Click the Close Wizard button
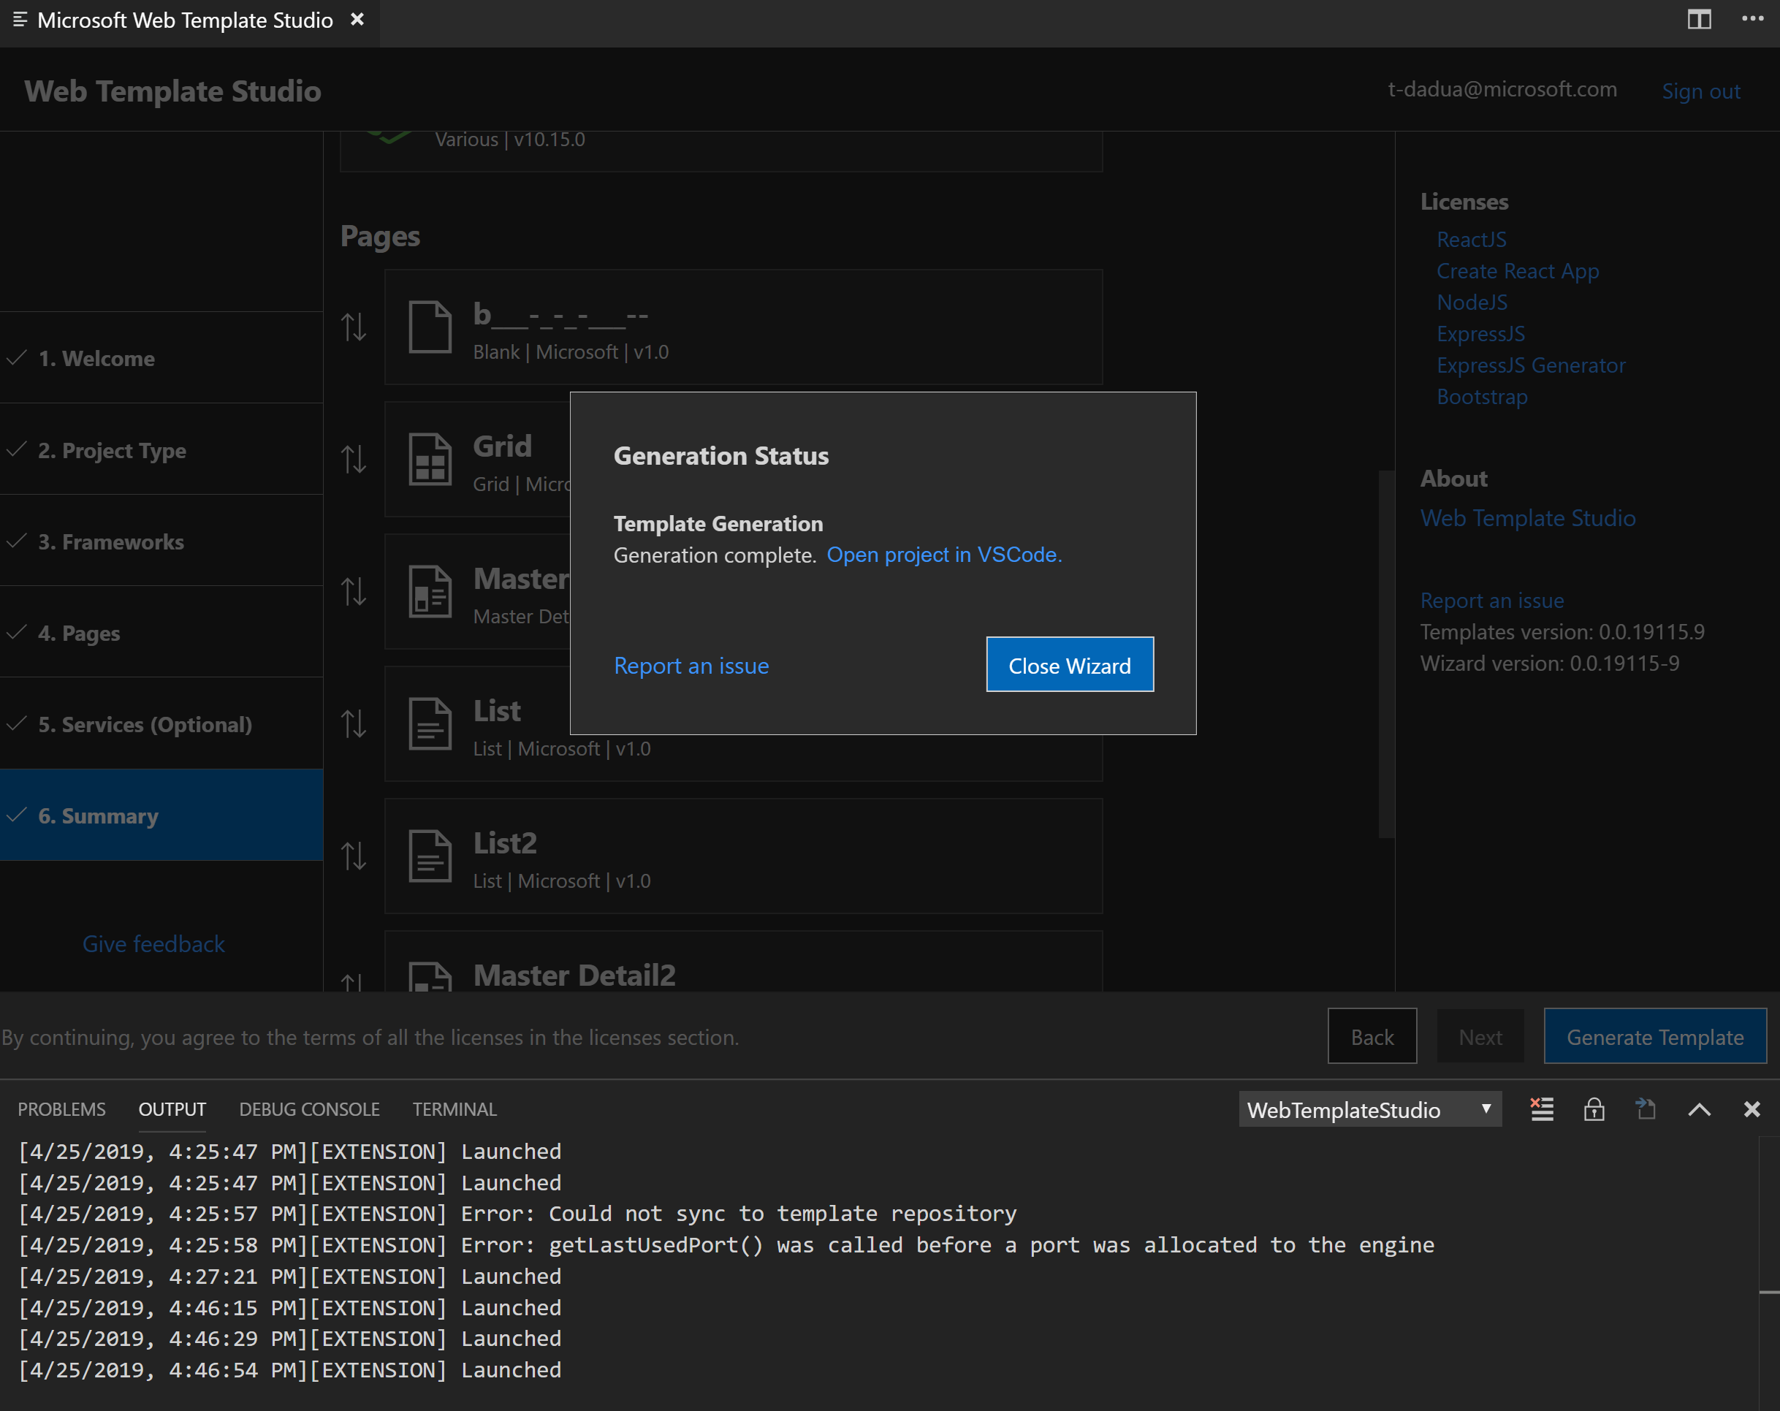This screenshot has height=1411, width=1780. (x=1069, y=665)
